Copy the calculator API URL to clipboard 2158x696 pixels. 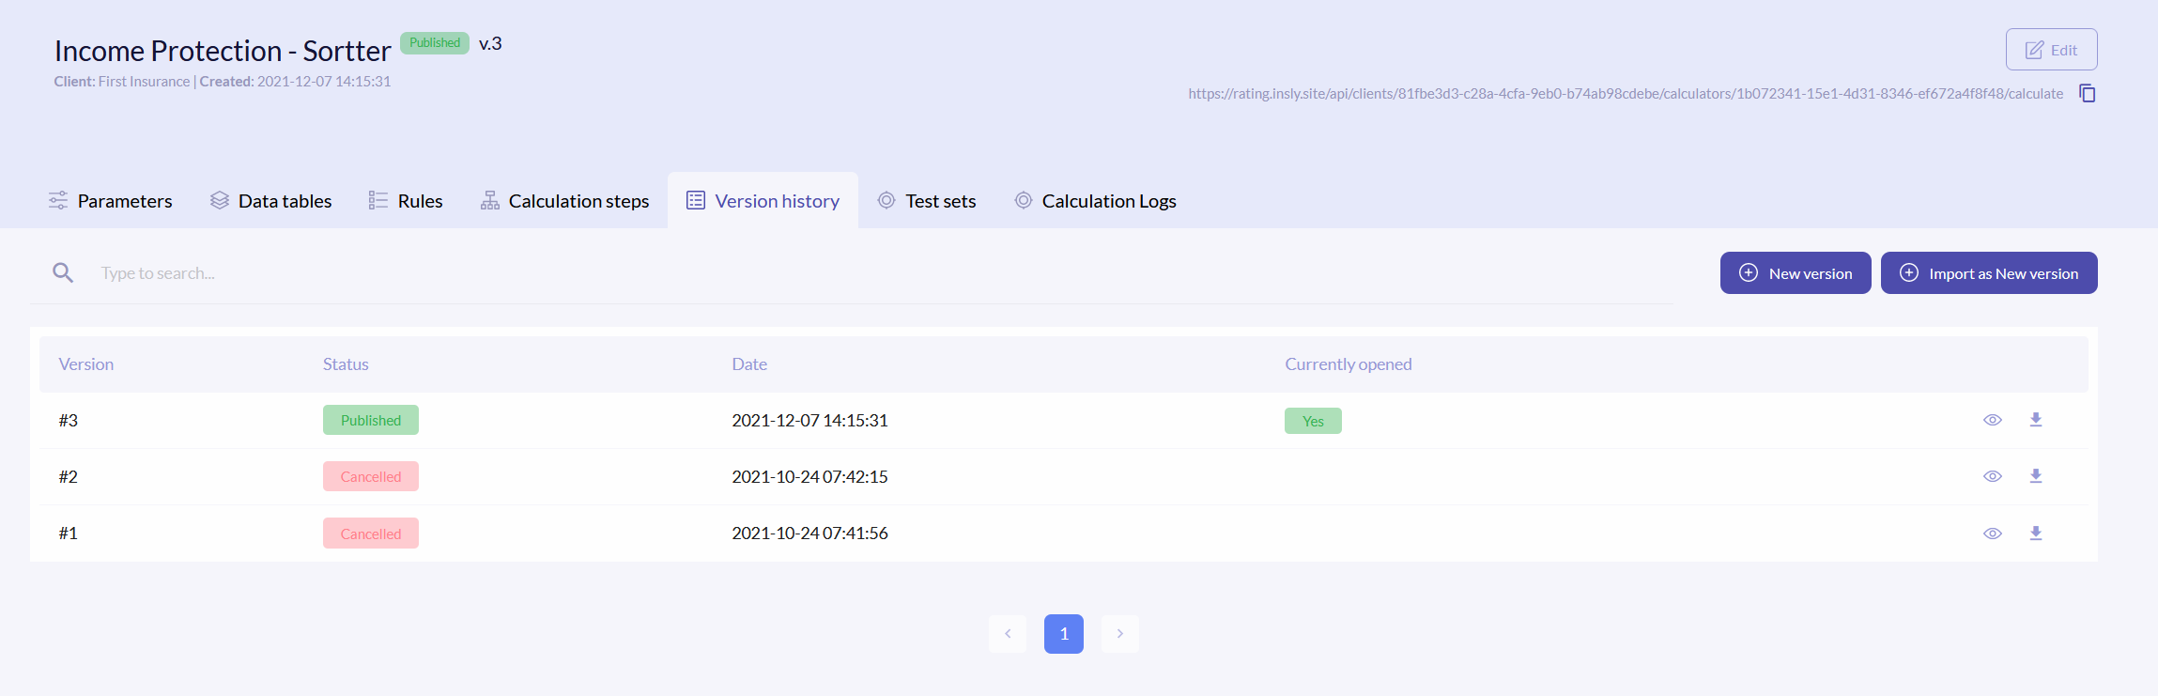point(2087,93)
